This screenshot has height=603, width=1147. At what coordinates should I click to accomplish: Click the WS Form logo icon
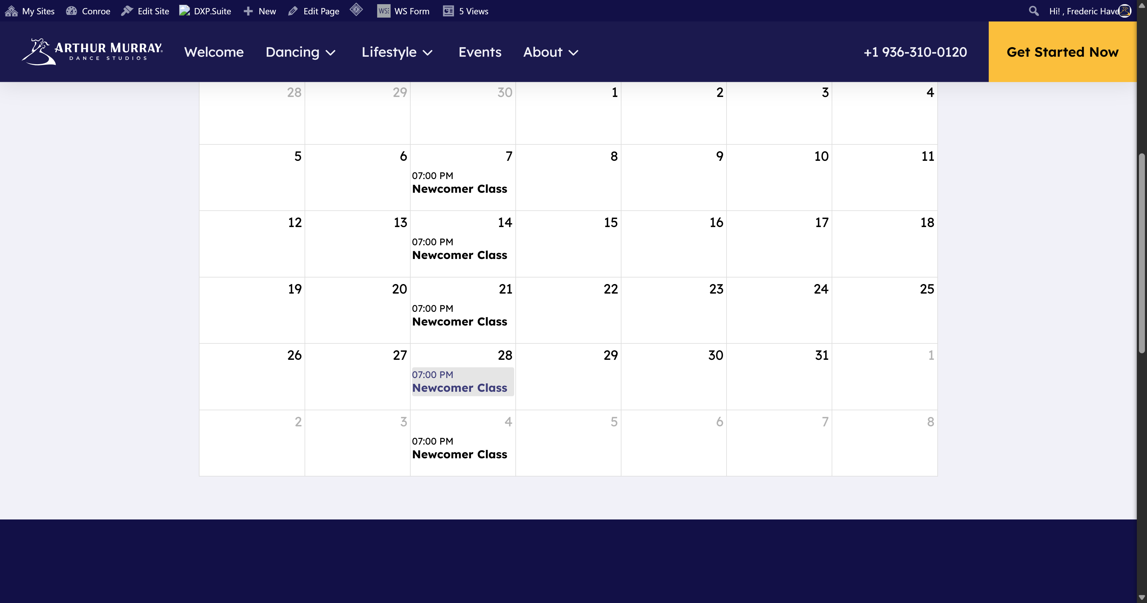[x=383, y=11]
